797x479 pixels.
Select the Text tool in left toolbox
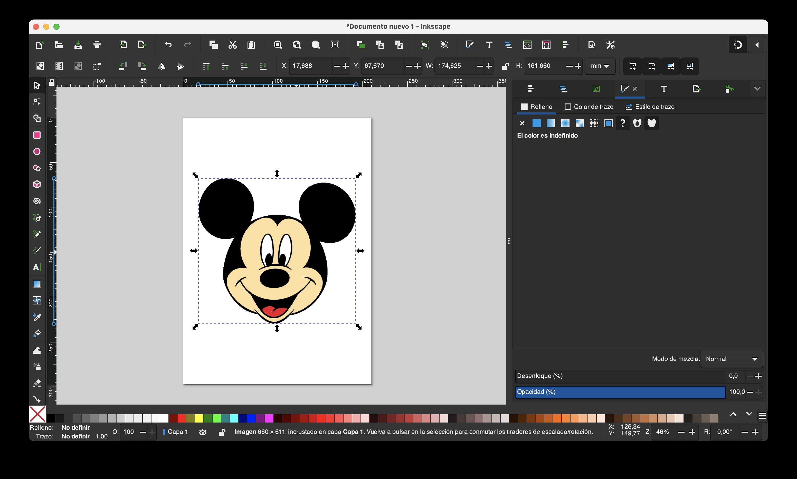tap(37, 267)
